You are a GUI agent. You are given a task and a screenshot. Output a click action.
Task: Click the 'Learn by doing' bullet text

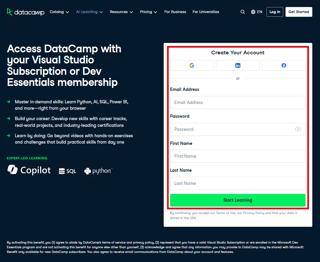(x=74, y=139)
